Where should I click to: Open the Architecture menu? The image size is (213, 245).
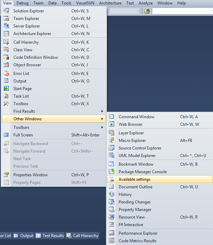[x=110, y=3]
